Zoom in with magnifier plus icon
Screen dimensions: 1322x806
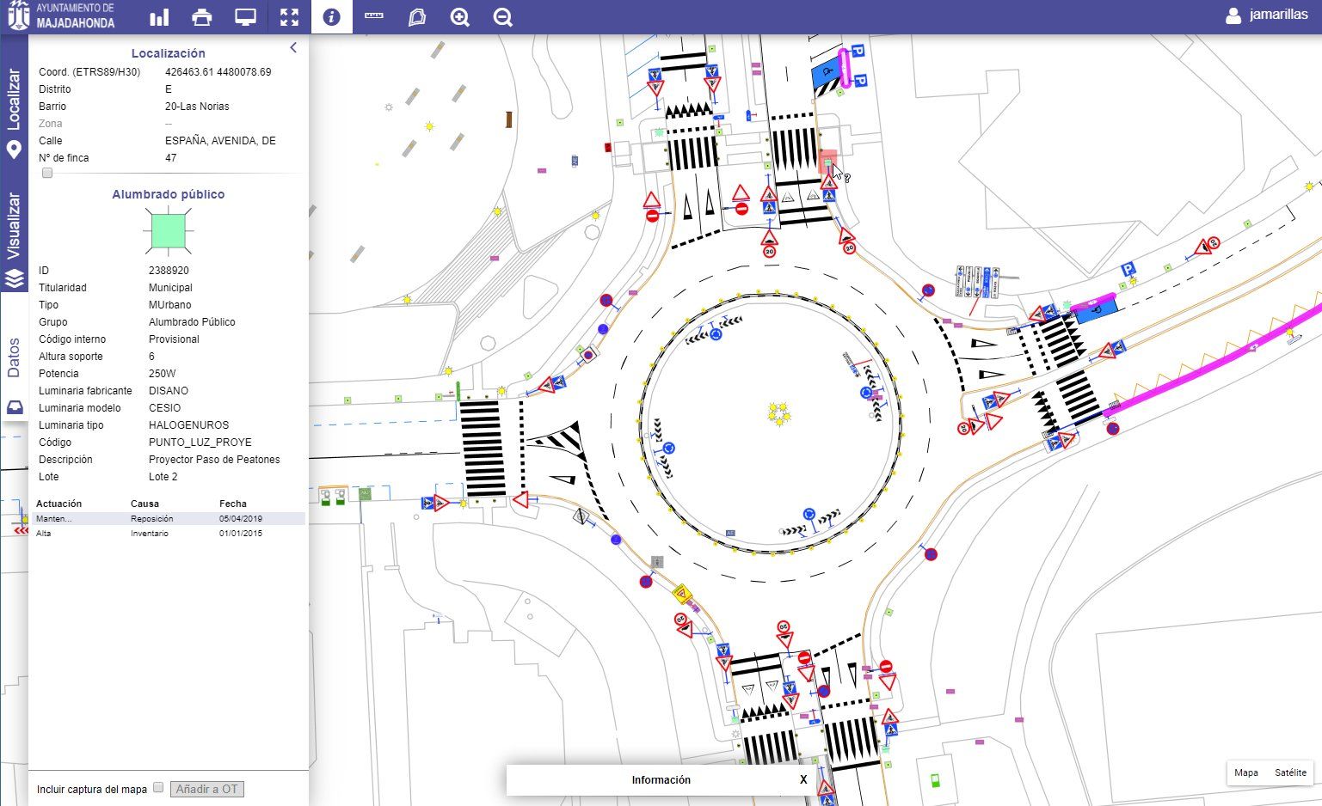pos(460,17)
